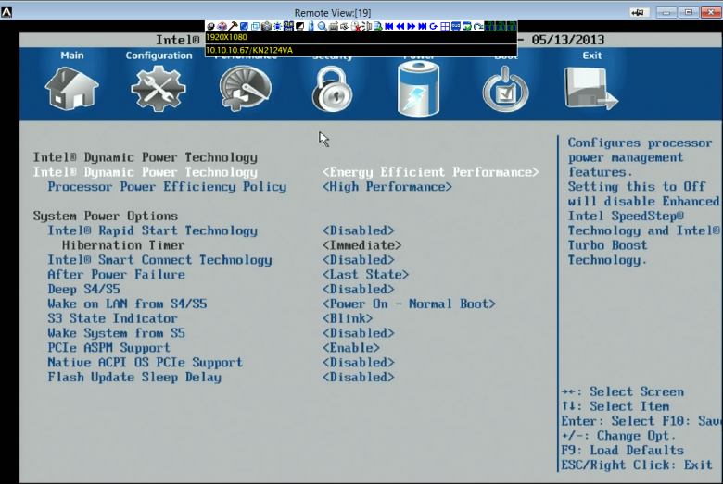
Task: Open the Exit tab floppy-disk icon
Action: coord(591,88)
